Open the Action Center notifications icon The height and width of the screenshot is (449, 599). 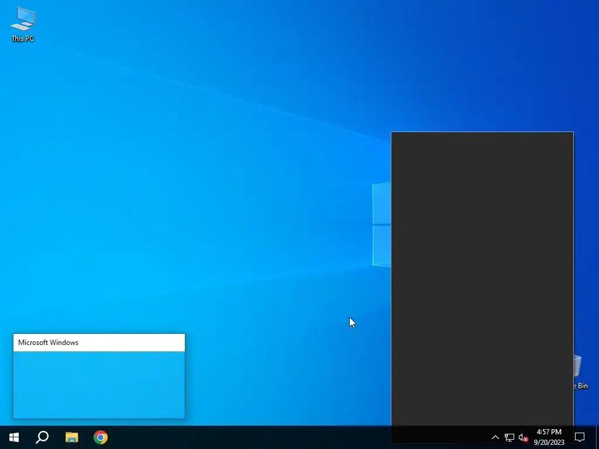click(580, 437)
